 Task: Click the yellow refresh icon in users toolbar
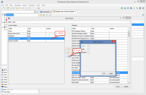click(41, 15)
